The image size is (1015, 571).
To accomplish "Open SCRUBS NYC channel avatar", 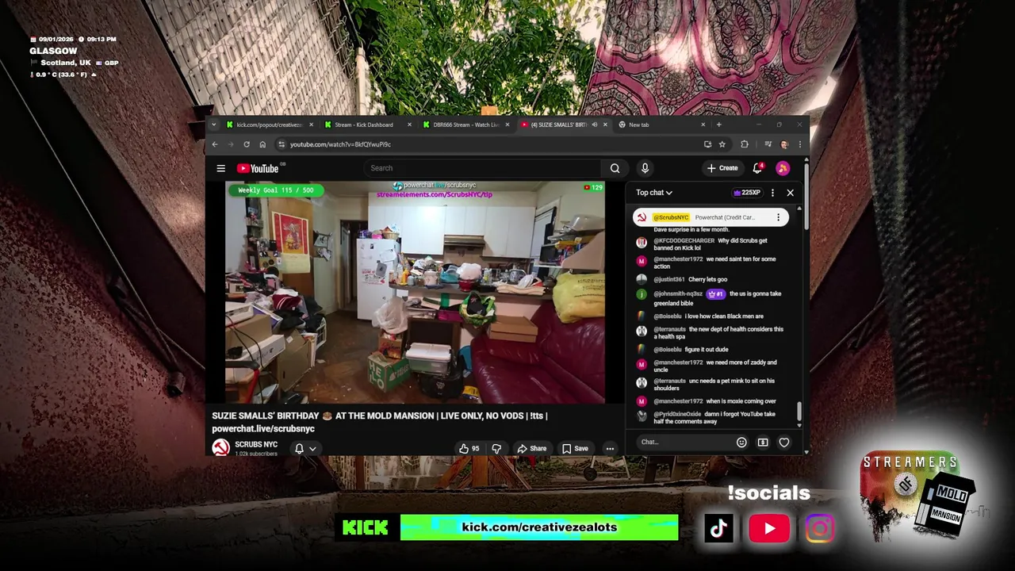I will (x=220, y=448).
